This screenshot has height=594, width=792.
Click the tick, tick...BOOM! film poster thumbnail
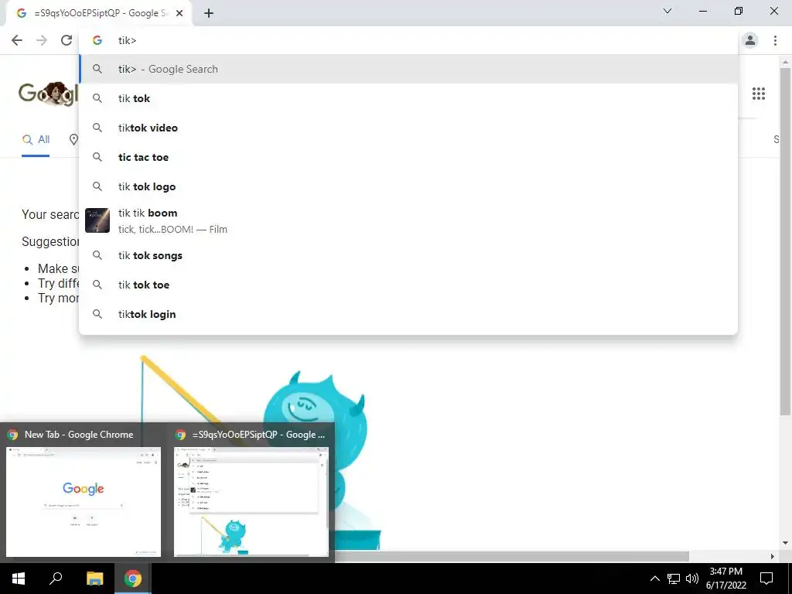tap(97, 220)
